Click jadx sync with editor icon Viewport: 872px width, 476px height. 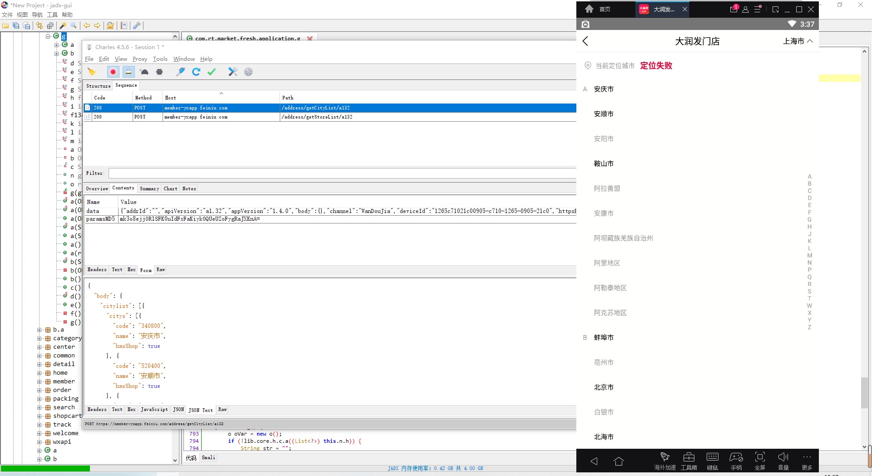pyautogui.click(x=40, y=25)
